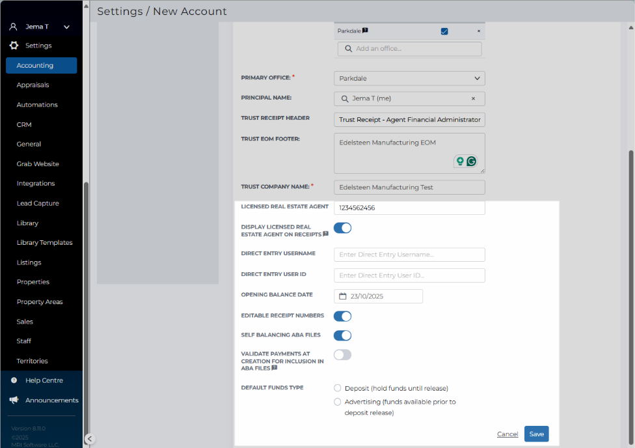
Task: Click the info flag next to Display Licensed Agent
Action: (325, 234)
